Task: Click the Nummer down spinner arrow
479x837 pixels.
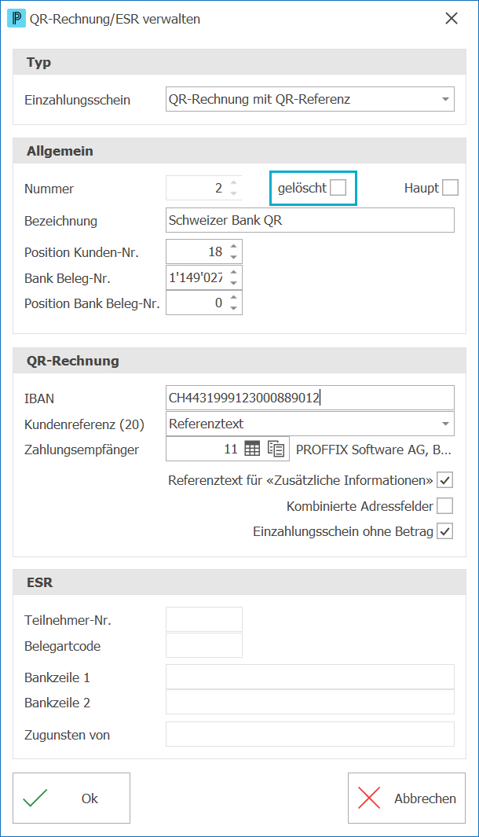Action: (x=234, y=193)
